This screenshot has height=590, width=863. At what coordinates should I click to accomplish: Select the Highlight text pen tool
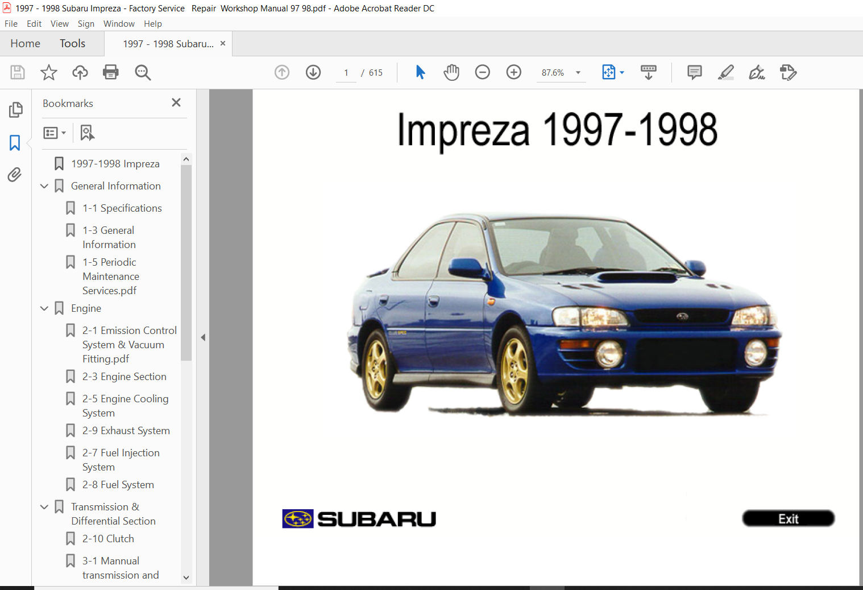coord(726,72)
